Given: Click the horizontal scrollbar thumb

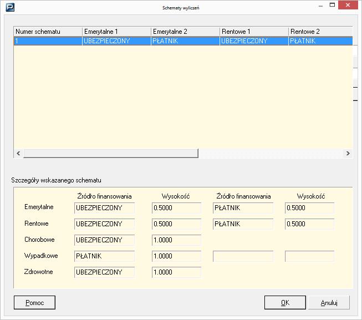Looking at the screenshot, I should (x=111, y=153).
